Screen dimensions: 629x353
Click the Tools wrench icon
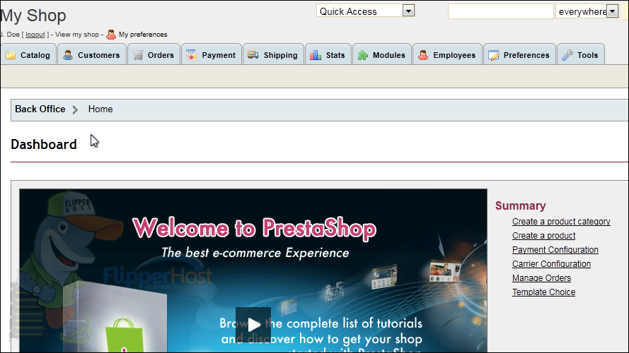567,55
